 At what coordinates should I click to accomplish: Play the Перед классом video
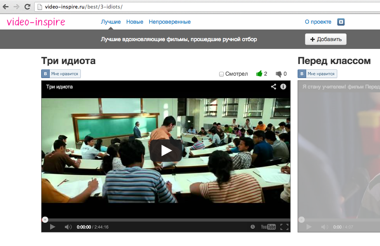click(309, 227)
